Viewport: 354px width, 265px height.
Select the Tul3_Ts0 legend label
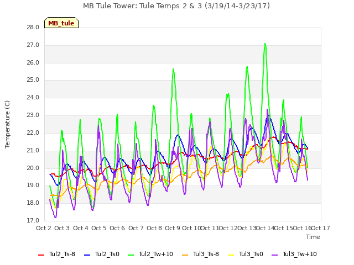(x=251, y=254)
